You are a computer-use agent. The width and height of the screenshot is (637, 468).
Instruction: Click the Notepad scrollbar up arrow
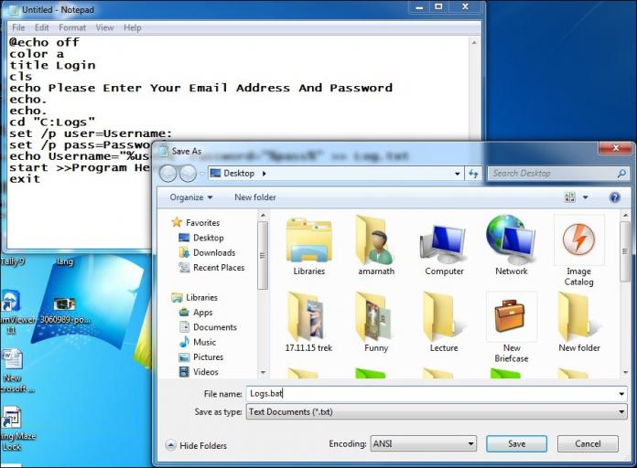point(474,42)
